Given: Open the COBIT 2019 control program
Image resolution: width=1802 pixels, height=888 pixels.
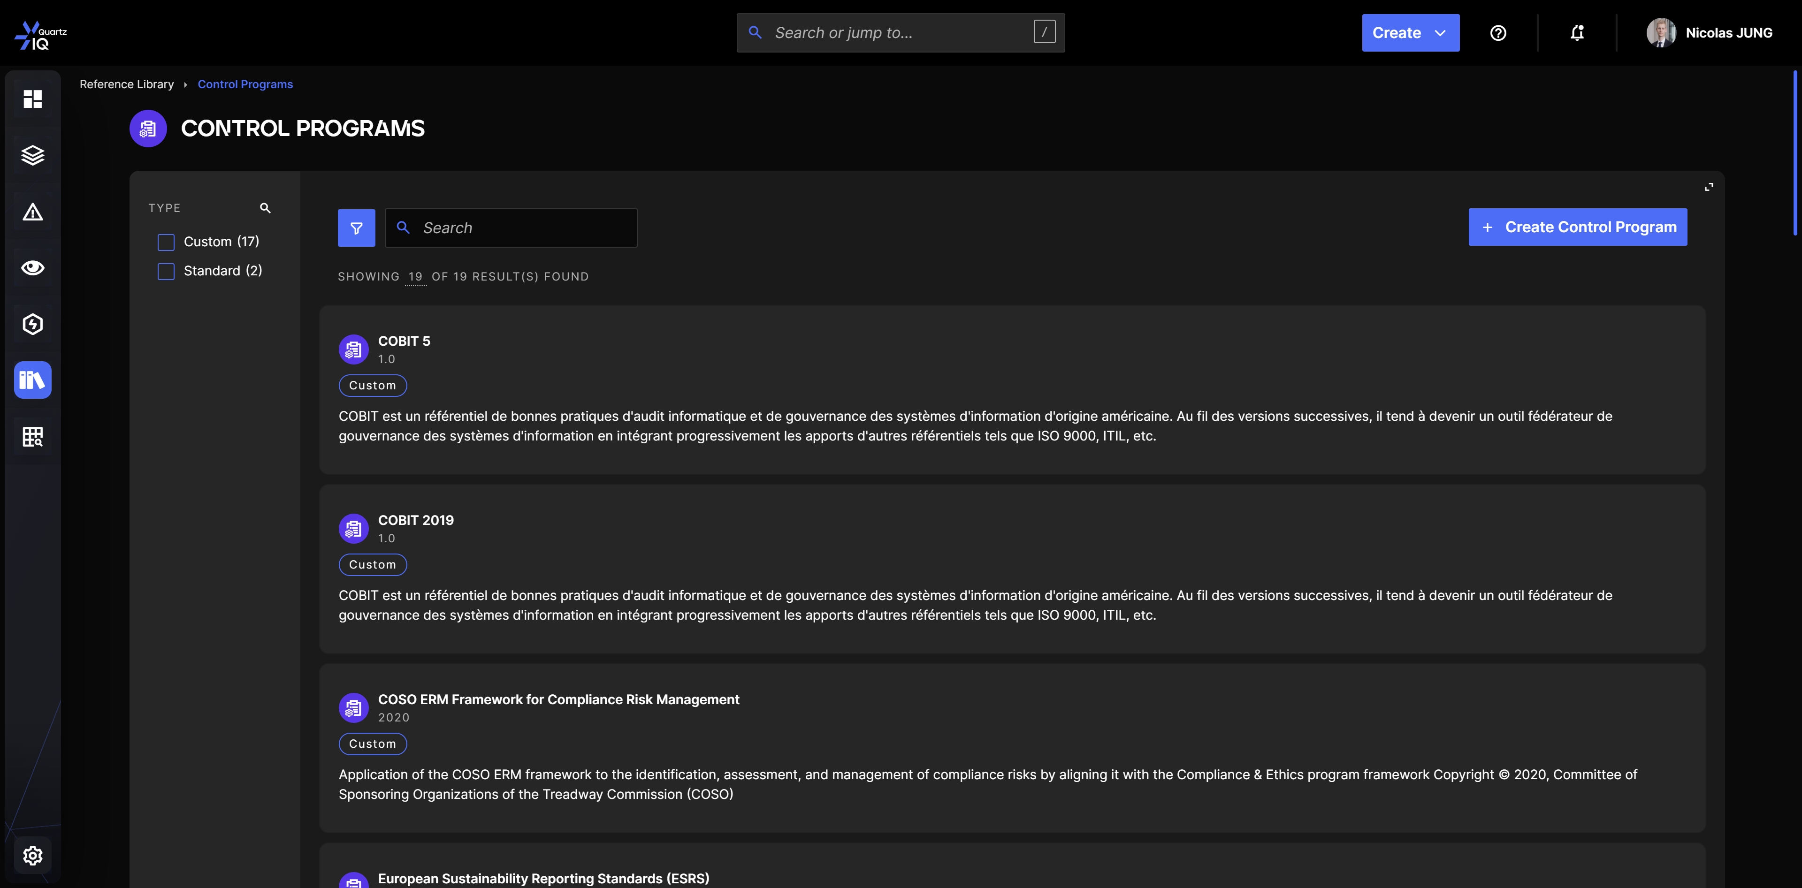Looking at the screenshot, I should pos(416,519).
